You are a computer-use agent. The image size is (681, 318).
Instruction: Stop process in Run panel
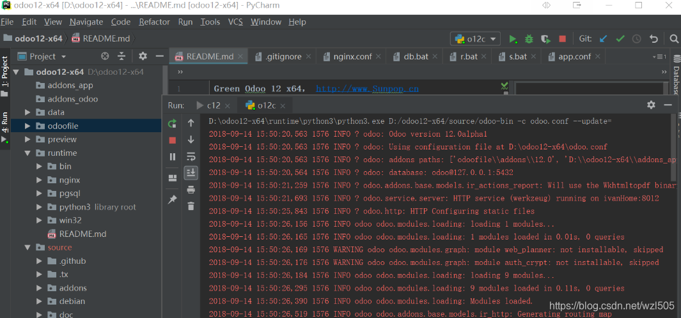[173, 140]
